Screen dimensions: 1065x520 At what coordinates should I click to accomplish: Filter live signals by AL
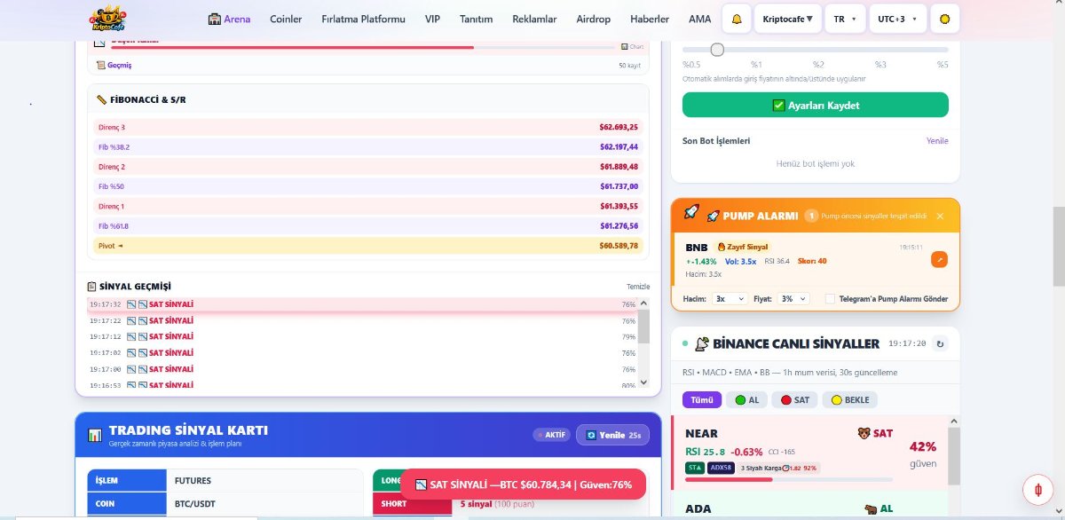tap(746, 400)
